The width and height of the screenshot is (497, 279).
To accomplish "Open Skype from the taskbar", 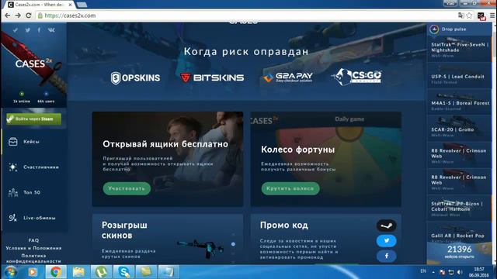I will tap(123, 272).
